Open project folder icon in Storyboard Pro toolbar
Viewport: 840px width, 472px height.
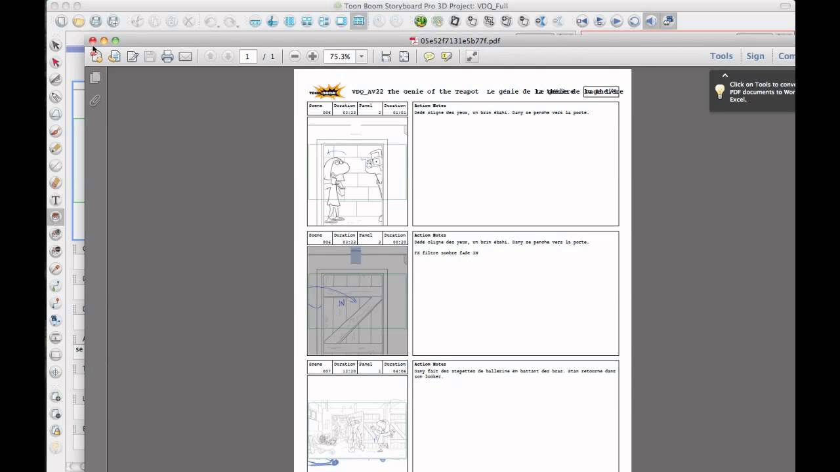coord(78,22)
